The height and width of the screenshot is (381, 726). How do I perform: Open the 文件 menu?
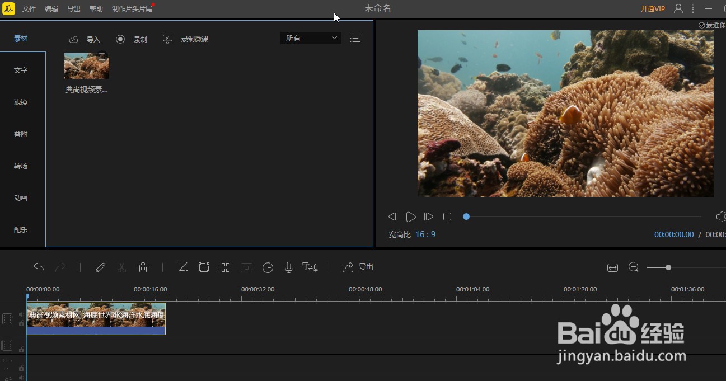(29, 9)
